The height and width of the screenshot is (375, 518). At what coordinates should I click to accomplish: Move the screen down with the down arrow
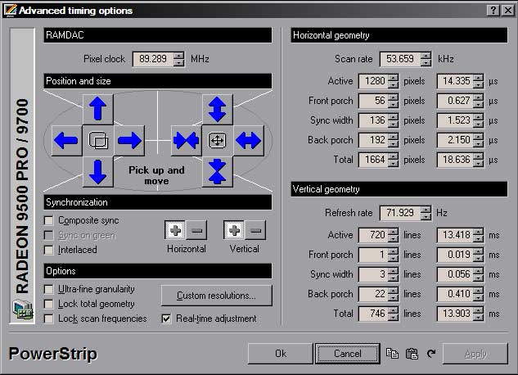point(97,172)
